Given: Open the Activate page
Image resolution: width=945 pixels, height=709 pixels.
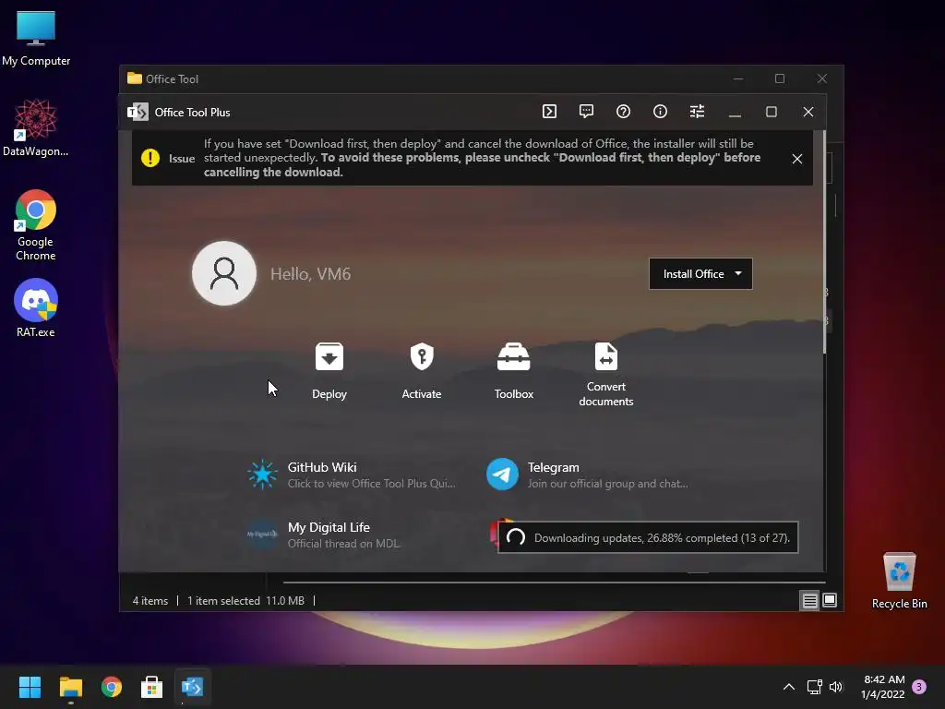Looking at the screenshot, I should 421,371.
